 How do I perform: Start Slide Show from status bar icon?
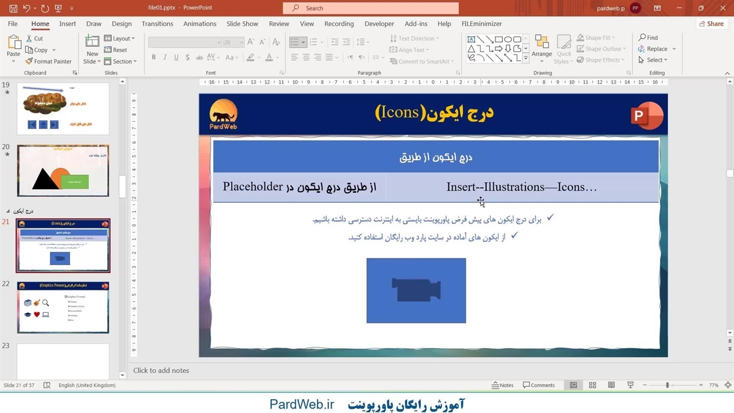[x=630, y=385]
